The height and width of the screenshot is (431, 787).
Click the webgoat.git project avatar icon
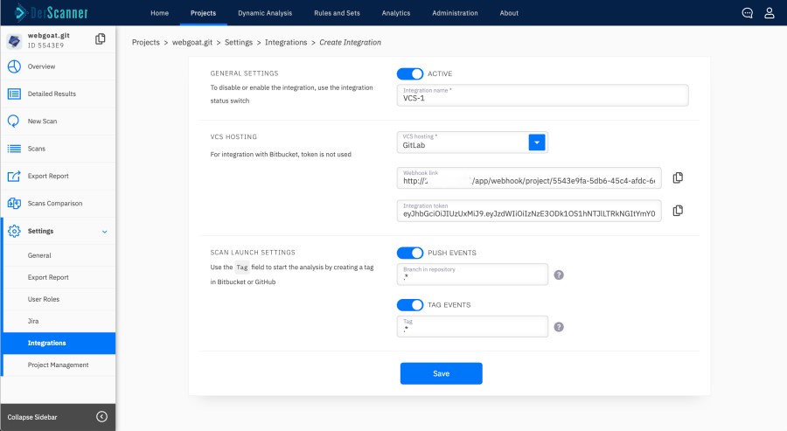[14, 40]
